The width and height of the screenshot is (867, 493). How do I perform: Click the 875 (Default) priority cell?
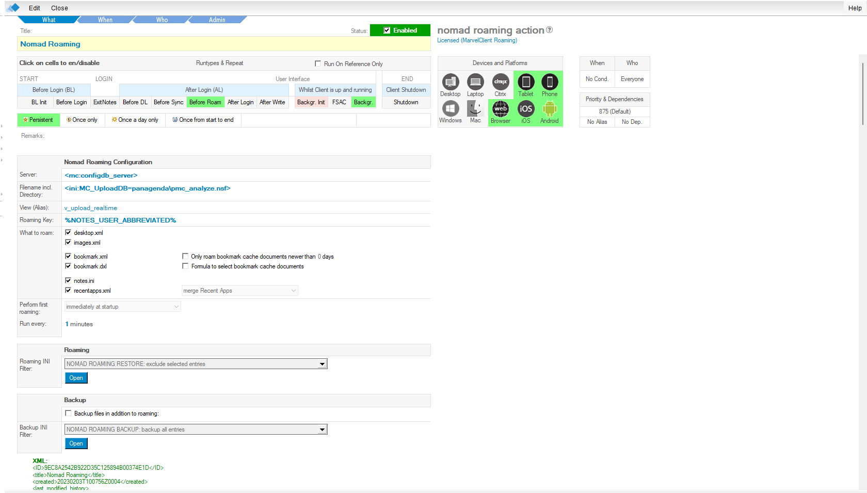(615, 112)
